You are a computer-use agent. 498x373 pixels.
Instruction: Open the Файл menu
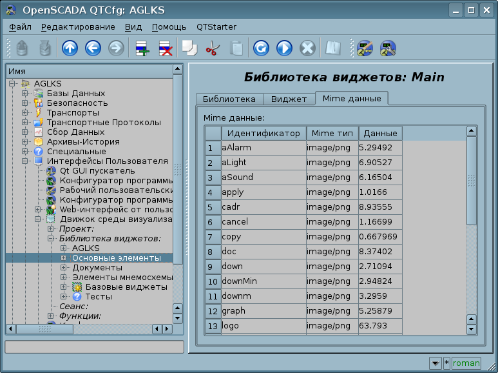pos(20,27)
